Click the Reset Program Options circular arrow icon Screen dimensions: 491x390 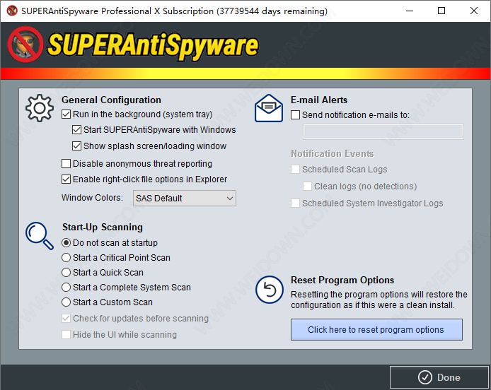tap(270, 290)
